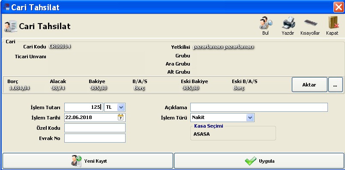345x170 pixels.
Task: Open the İşlem Türü Nakit dropdown
Action: coord(250,118)
